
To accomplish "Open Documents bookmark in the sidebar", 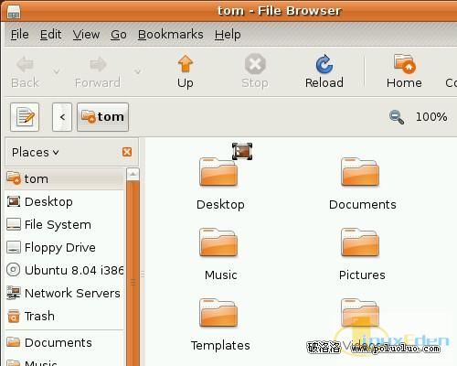I will [x=64, y=342].
